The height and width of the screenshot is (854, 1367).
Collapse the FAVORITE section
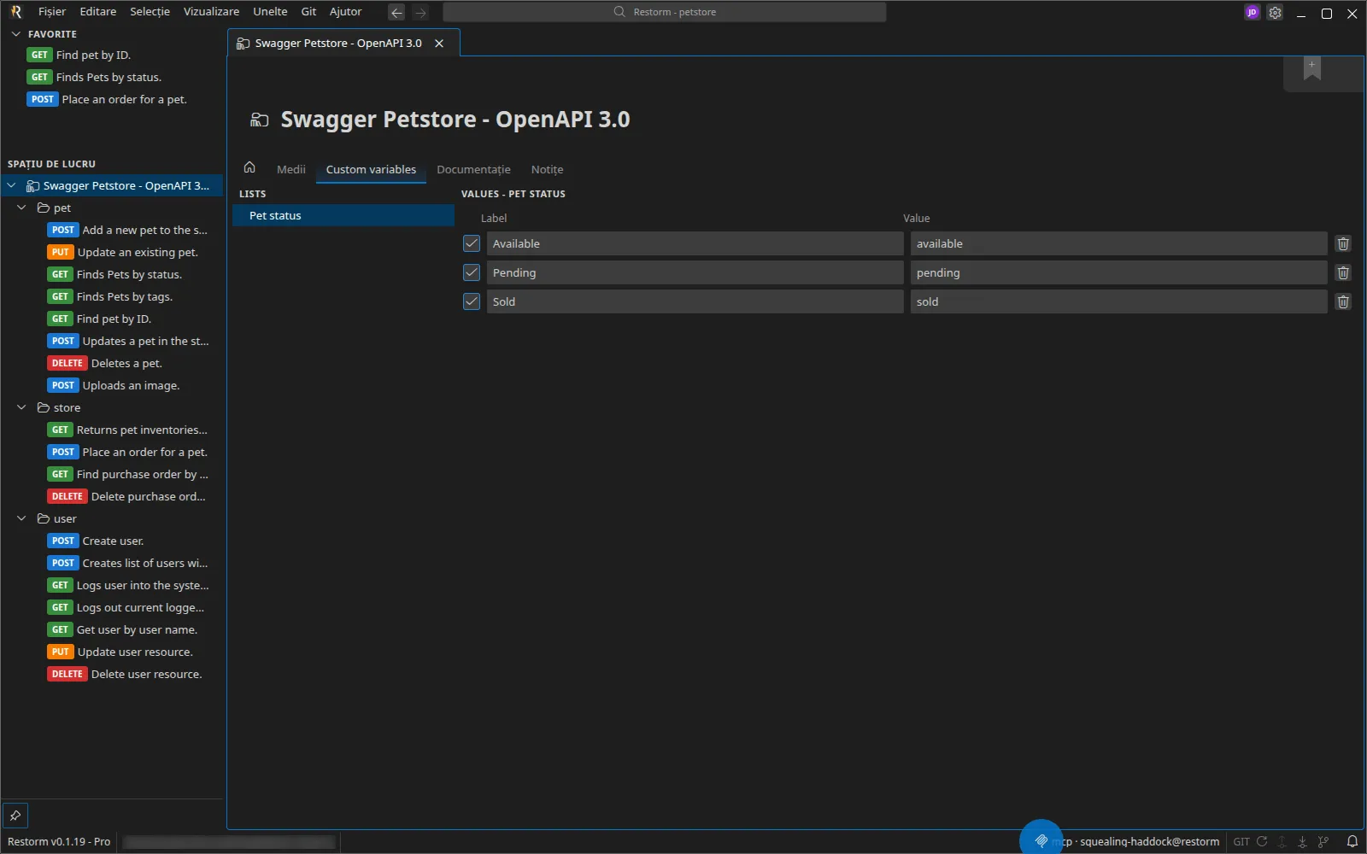15,34
